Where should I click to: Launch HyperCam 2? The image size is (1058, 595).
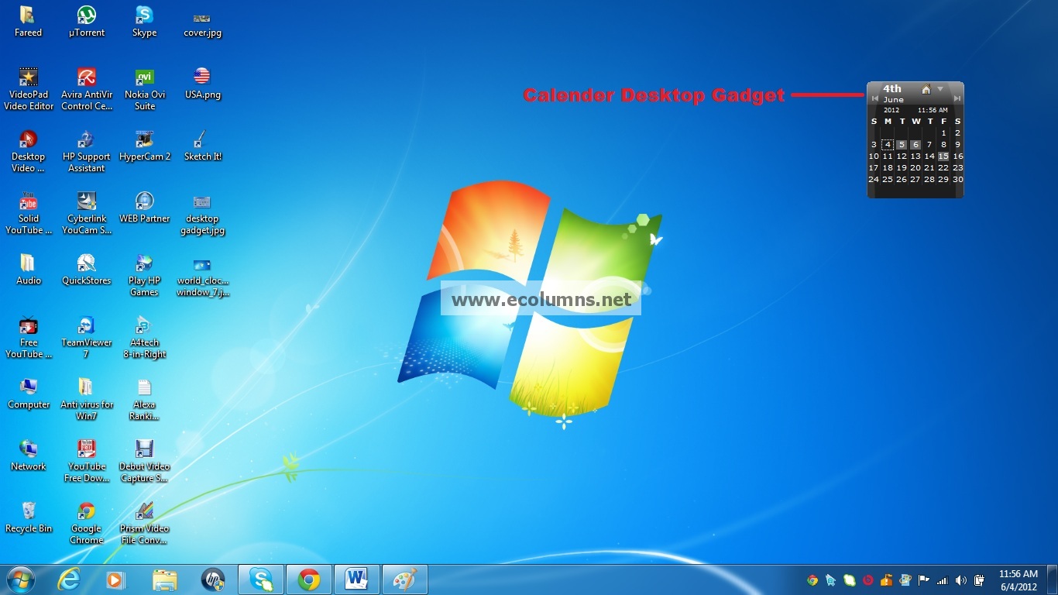pyautogui.click(x=144, y=139)
